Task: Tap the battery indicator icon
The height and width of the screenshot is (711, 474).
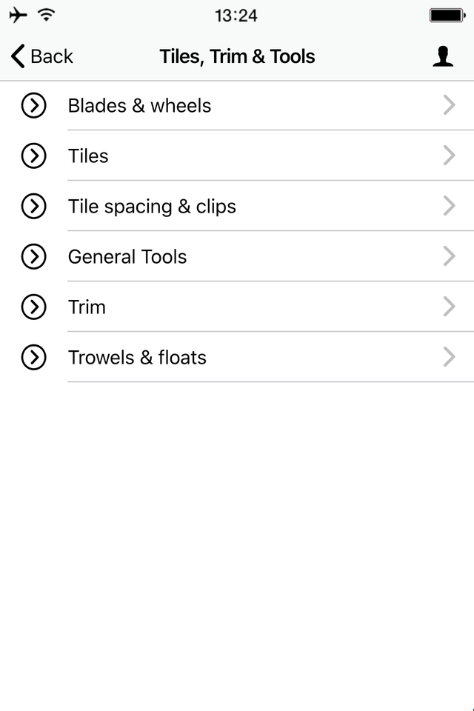Action: 447,16
